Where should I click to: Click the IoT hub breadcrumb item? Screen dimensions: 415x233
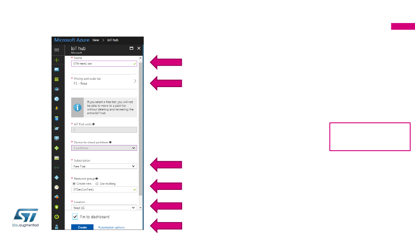click(113, 40)
